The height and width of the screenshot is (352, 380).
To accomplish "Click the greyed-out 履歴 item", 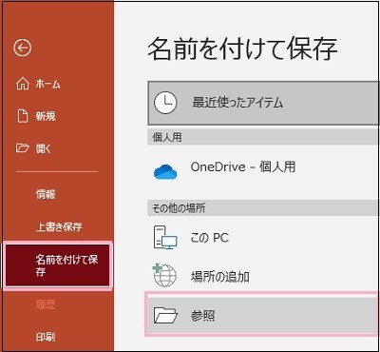I will [x=46, y=304].
